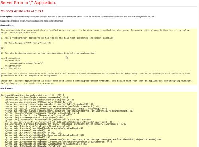Click the opening <configuration> tag line
The height and width of the screenshot is (147, 199).
tap(10, 58)
